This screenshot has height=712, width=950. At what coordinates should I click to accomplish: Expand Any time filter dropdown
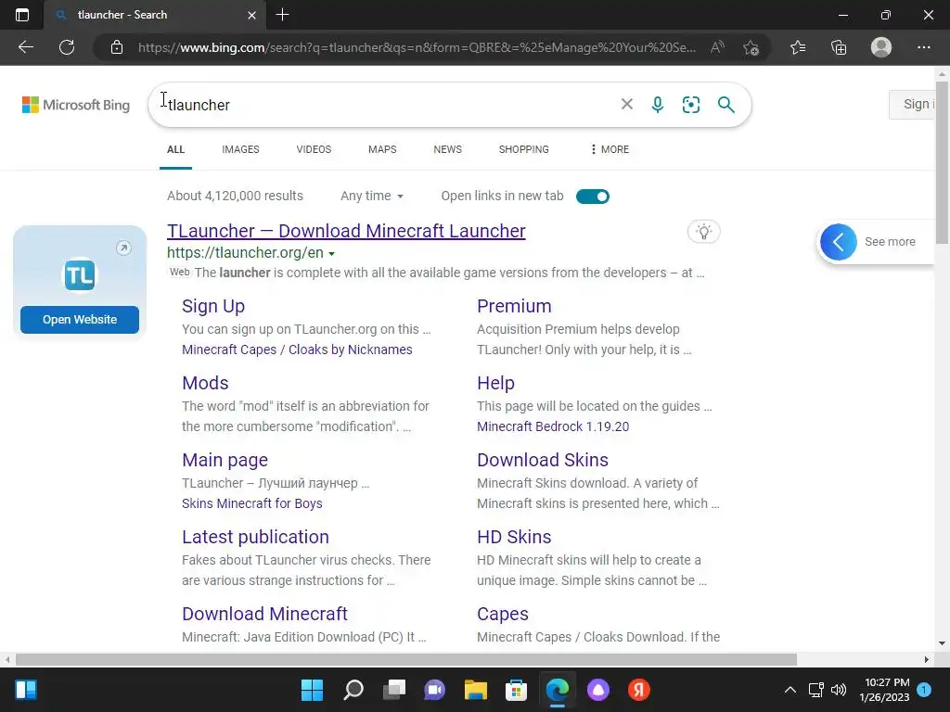371,197
